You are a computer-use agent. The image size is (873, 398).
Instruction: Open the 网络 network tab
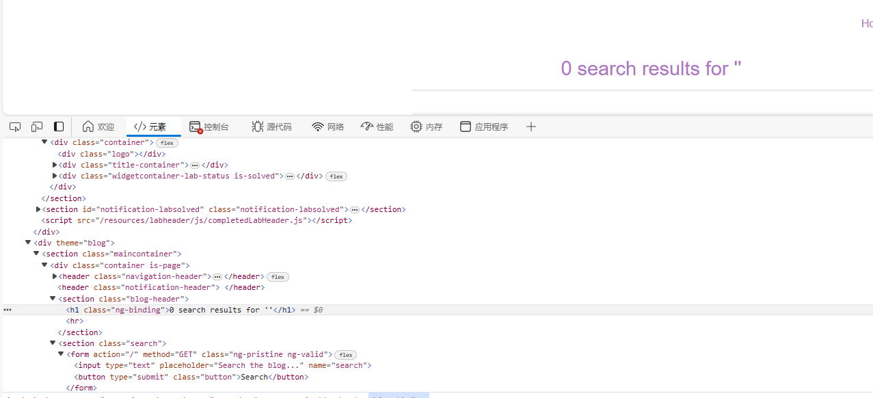click(328, 127)
